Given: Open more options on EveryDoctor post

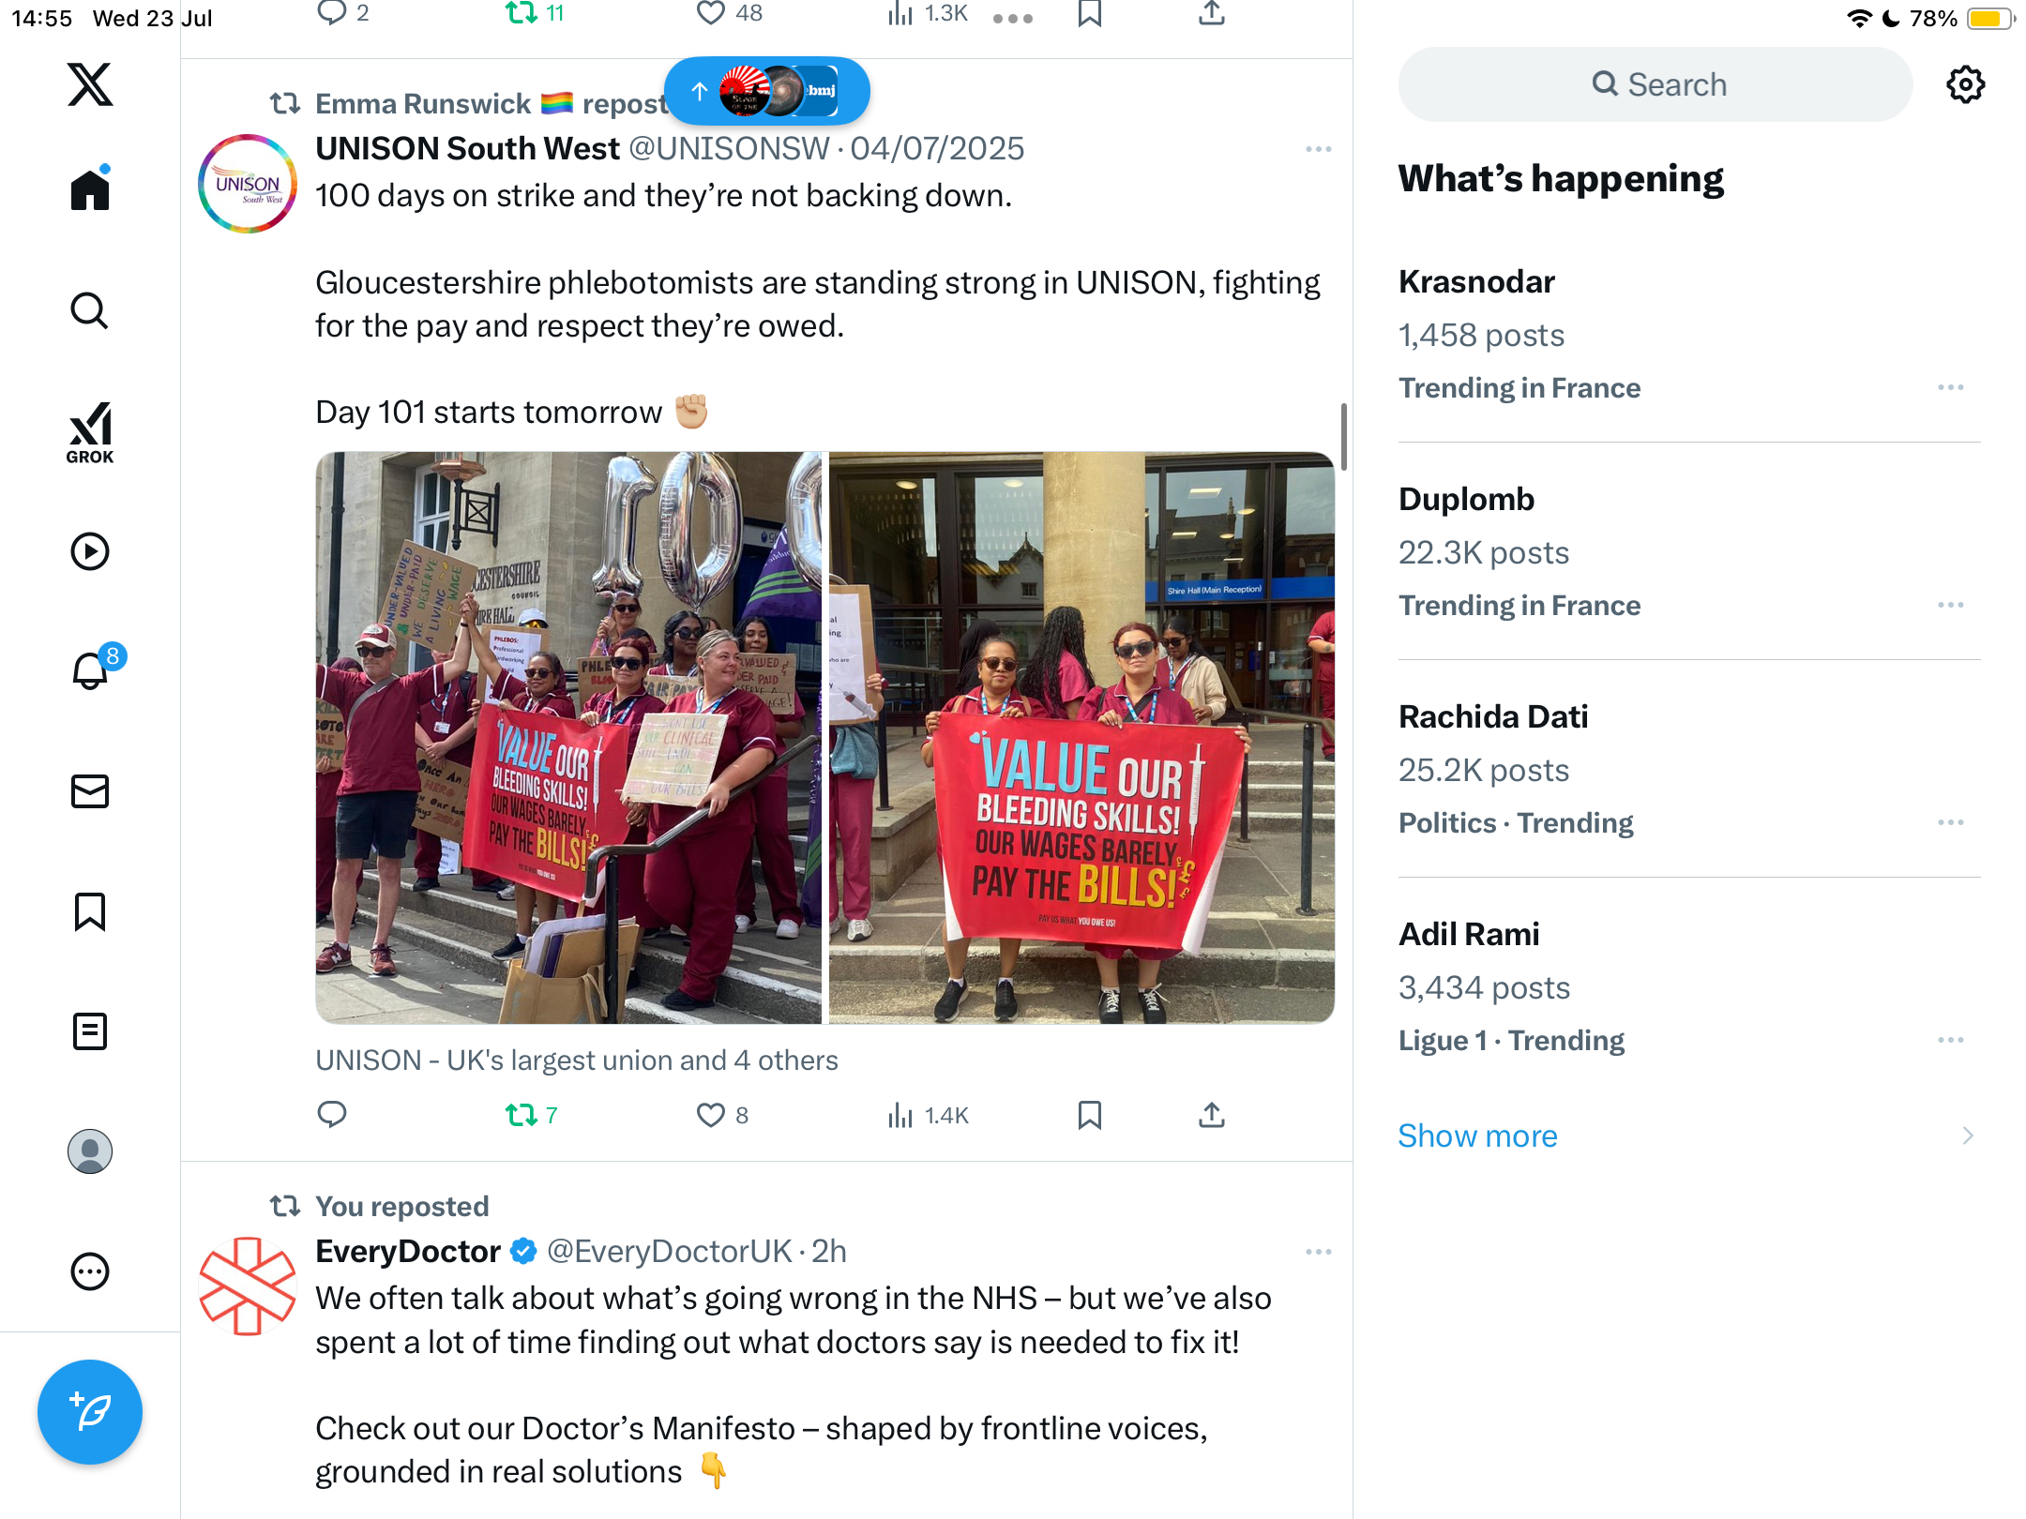Looking at the screenshot, I should click(1318, 1252).
